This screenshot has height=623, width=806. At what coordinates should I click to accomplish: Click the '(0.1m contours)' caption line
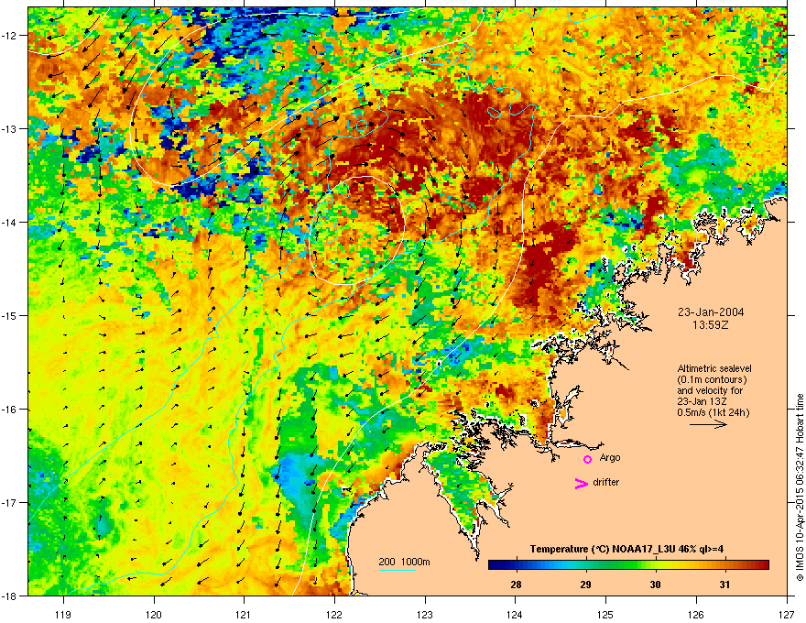712,379
